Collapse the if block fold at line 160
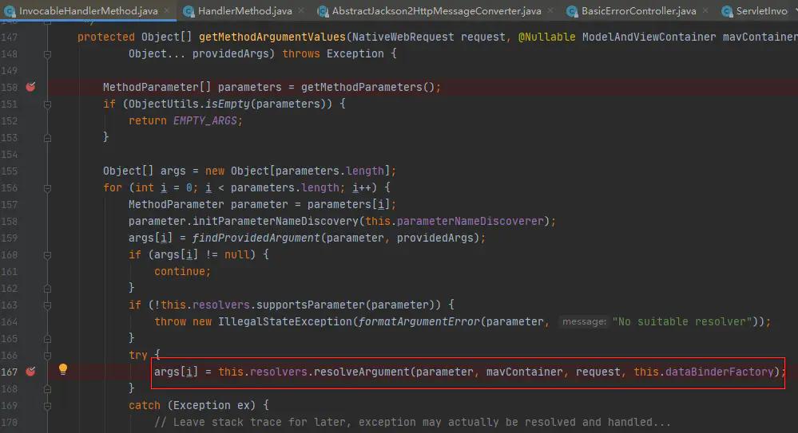798x433 pixels. 47,255
